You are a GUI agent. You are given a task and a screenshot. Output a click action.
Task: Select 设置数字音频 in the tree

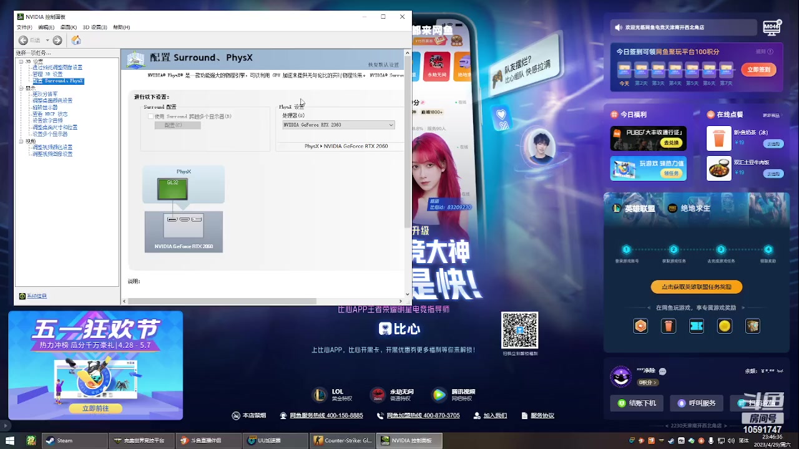[47, 120]
